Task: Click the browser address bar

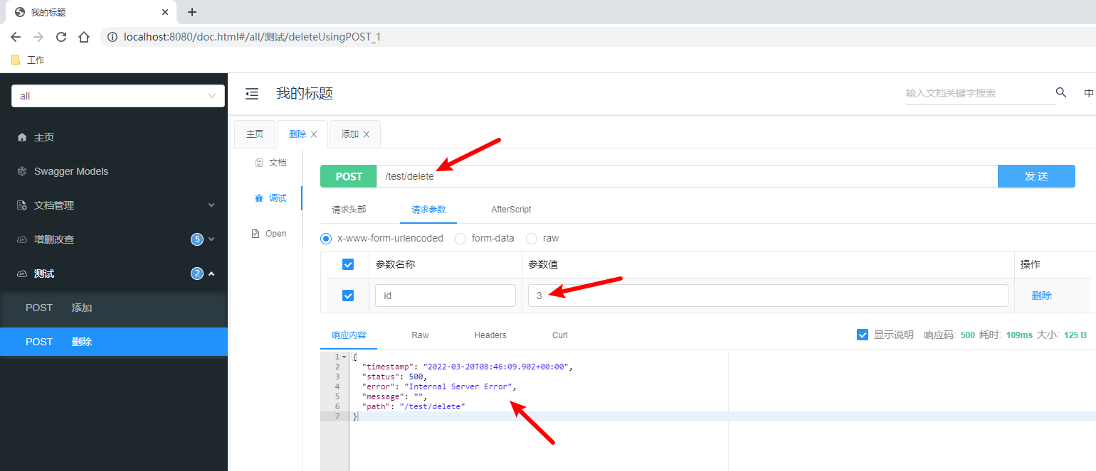Action: point(598,37)
